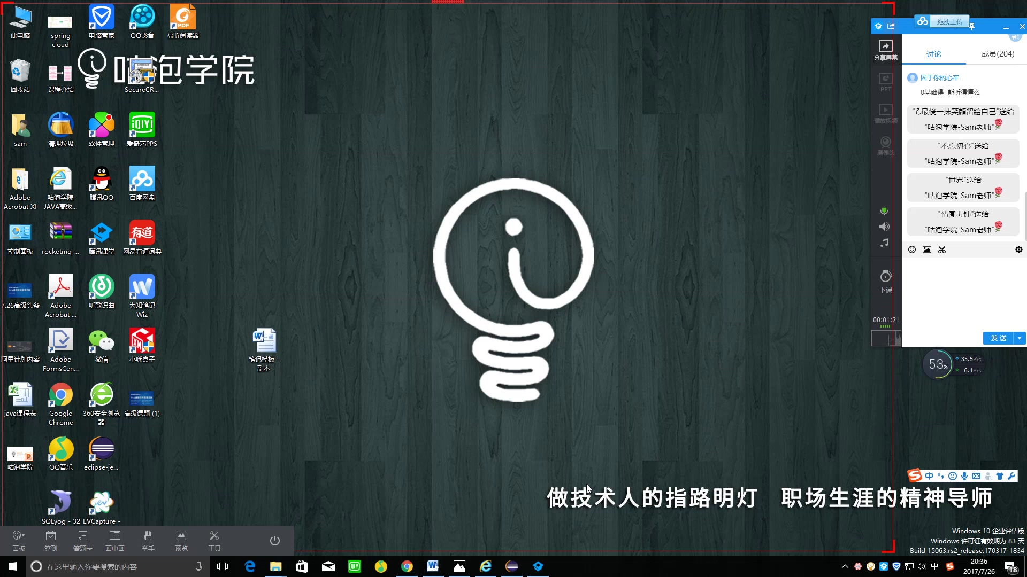The height and width of the screenshot is (577, 1027).
Task: Open the notification center icon
Action: coord(1011,566)
